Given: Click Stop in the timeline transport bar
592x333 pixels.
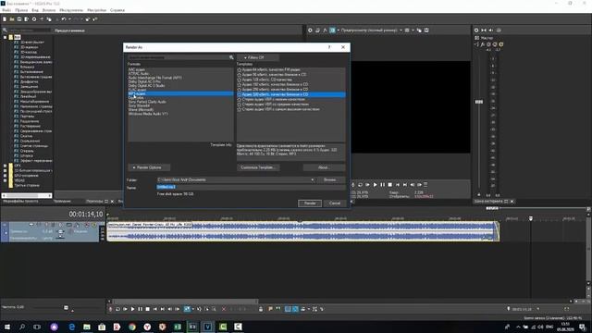Looking at the screenshot, I should pyautogui.click(x=148, y=309).
